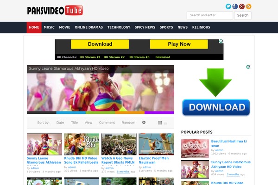Open Electric Proof Man thumbnail
Viewport: 278px width, 185px height.
(156, 144)
